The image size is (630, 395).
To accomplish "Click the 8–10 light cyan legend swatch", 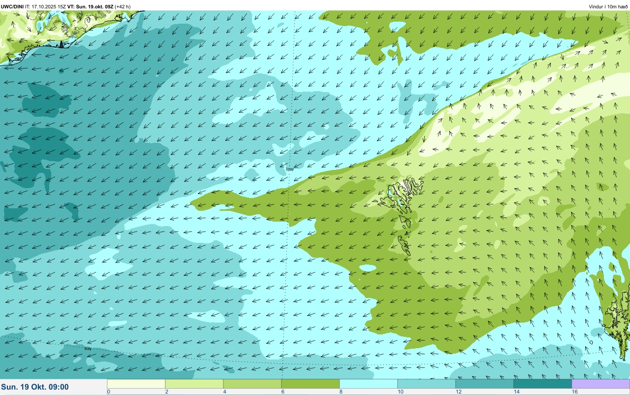I will (x=369, y=384).
